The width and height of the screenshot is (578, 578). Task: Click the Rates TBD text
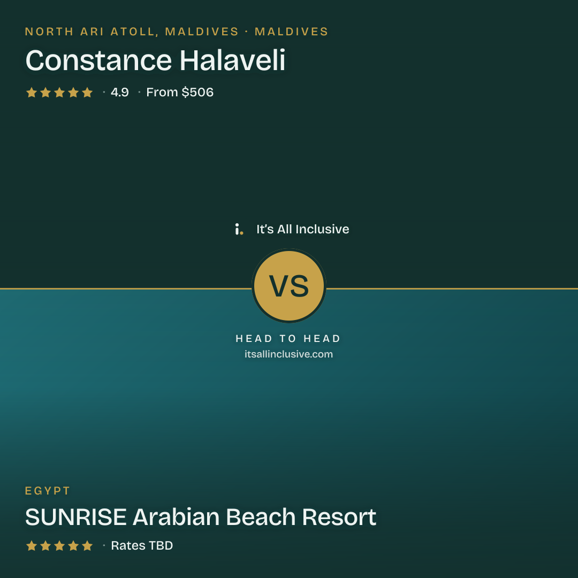coord(142,545)
